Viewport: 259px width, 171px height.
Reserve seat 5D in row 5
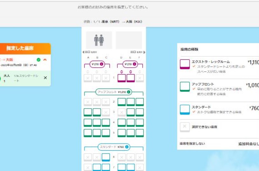[122, 133]
